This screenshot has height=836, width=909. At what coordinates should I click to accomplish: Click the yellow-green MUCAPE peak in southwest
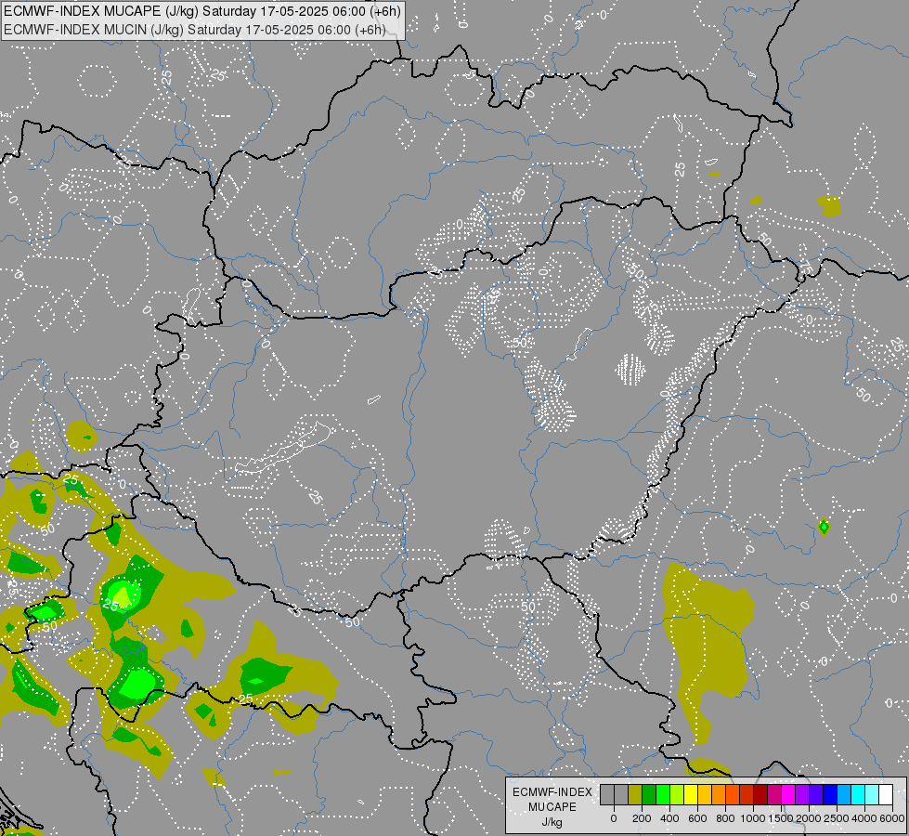122,595
